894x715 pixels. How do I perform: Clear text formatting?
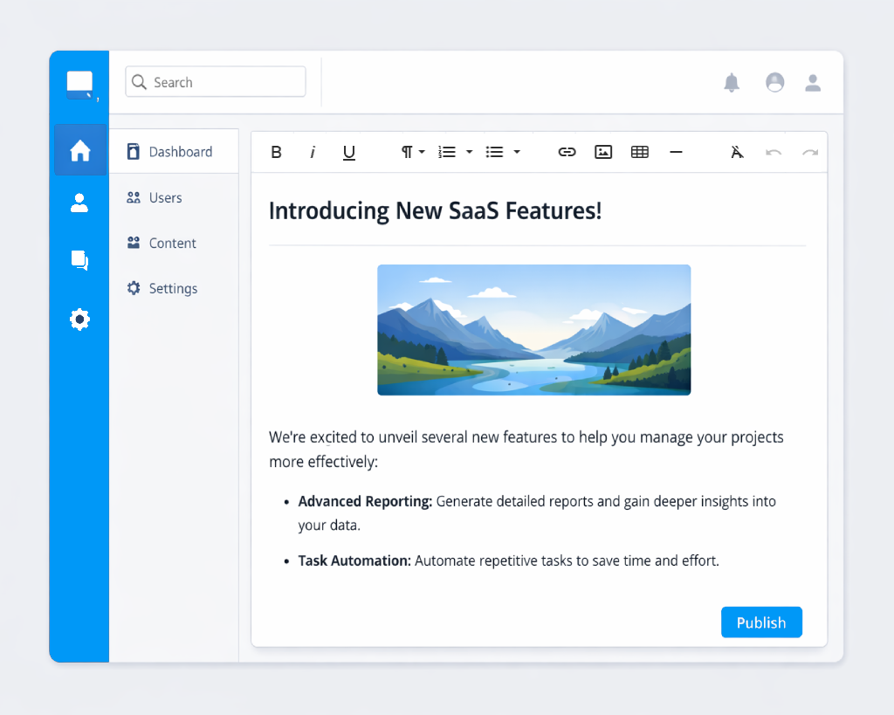click(737, 152)
